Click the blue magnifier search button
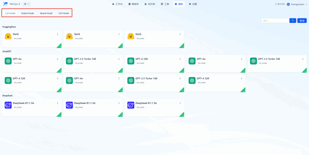309x155 pixels. pyautogui.click(x=293, y=20)
